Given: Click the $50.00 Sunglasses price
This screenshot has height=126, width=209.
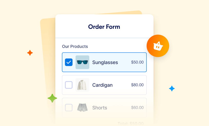Looking at the screenshot, I should click(x=137, y=62).
